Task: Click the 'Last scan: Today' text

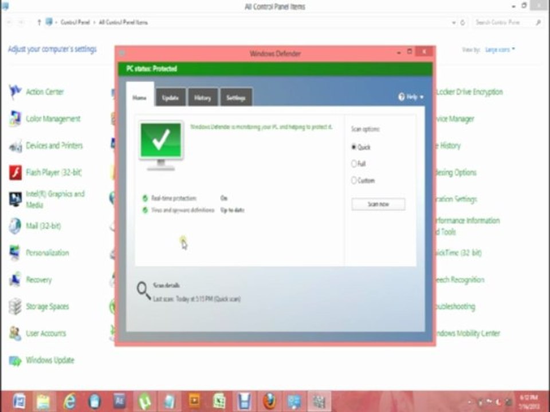Action: tap(197, 299)
